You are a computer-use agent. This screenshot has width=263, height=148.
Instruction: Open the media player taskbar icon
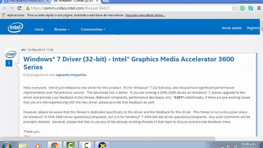click(x=38, y=146)
